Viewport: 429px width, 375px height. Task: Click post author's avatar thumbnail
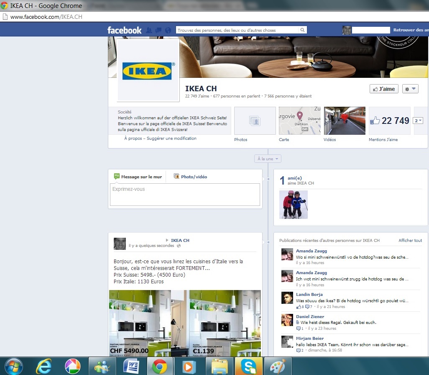pos(120,244)
